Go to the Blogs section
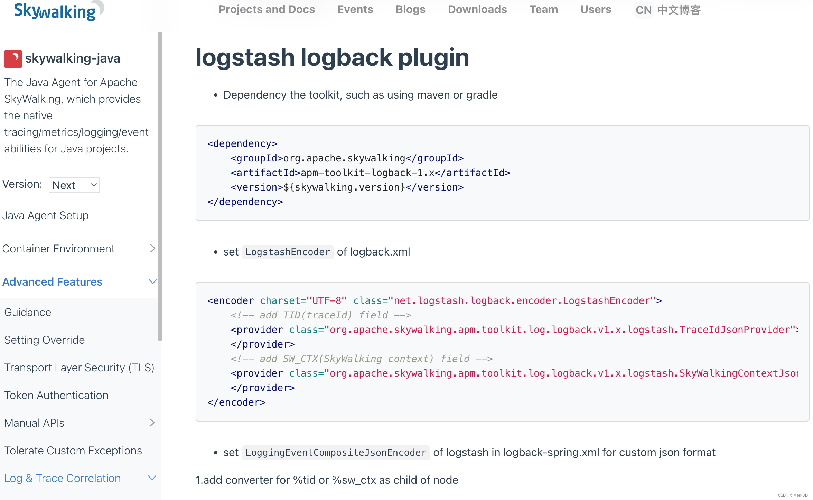This screenshot has width=813, height=500. point(410,9)
